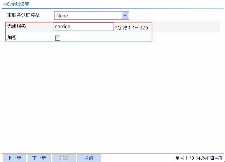Viewport: 225px width, 162px height.
Task: Click the 加密 label text
Action: coord(12,38)
